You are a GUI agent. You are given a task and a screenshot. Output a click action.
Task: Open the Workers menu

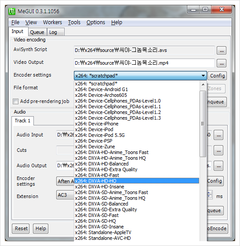tap(52, 22)
